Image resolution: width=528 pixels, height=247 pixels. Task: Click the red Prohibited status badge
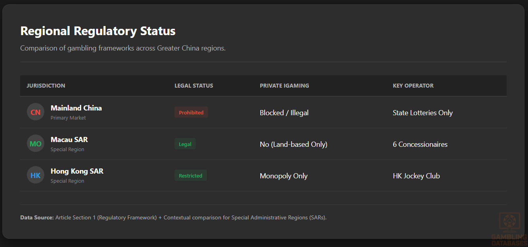click(x=191, y=112)
